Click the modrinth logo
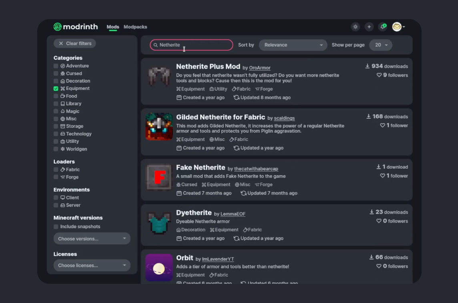Image resolution: width=458 pixels, height=303 pixels. click(x=76, y=27)
